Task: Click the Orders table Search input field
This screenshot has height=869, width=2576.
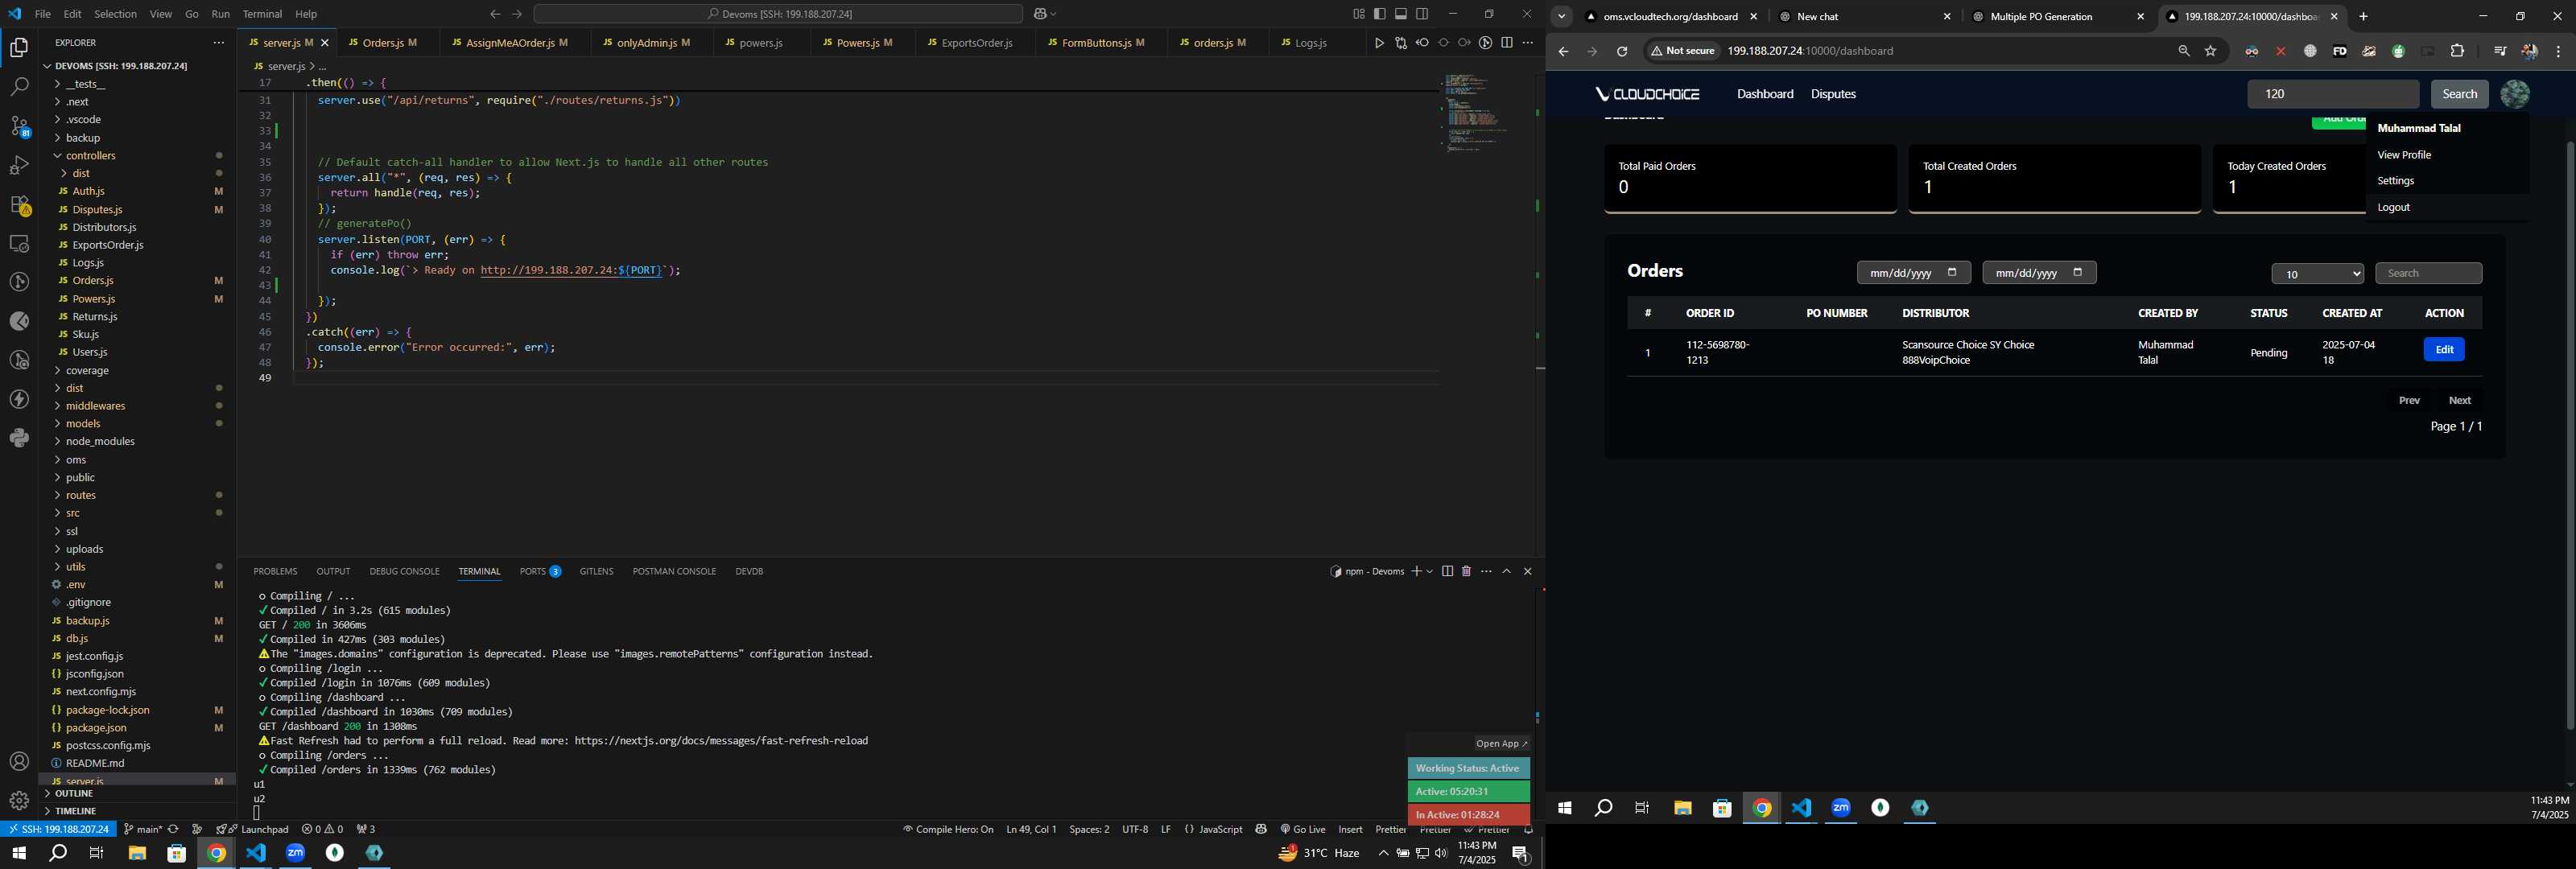Action: (x=2428, y=274)
